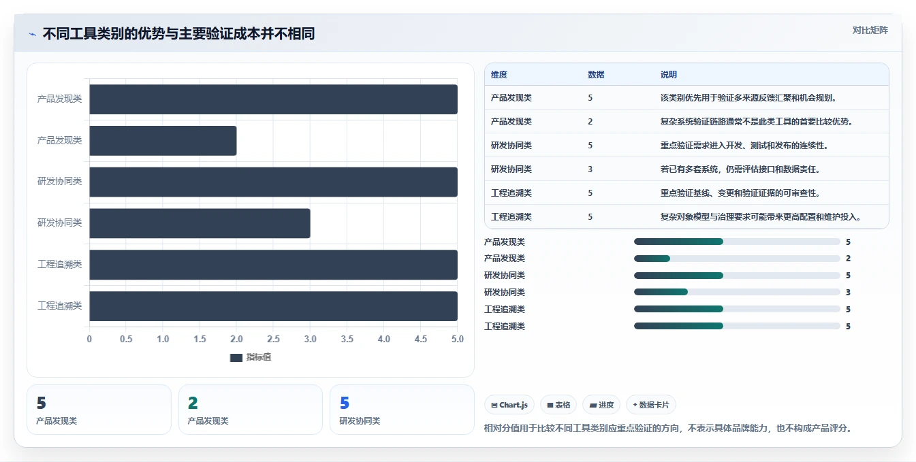Select text 重点验证需求进入开发、测试和发布的连续性。
The height and width of the screenshot is (462, 916).
coord(744,146)
